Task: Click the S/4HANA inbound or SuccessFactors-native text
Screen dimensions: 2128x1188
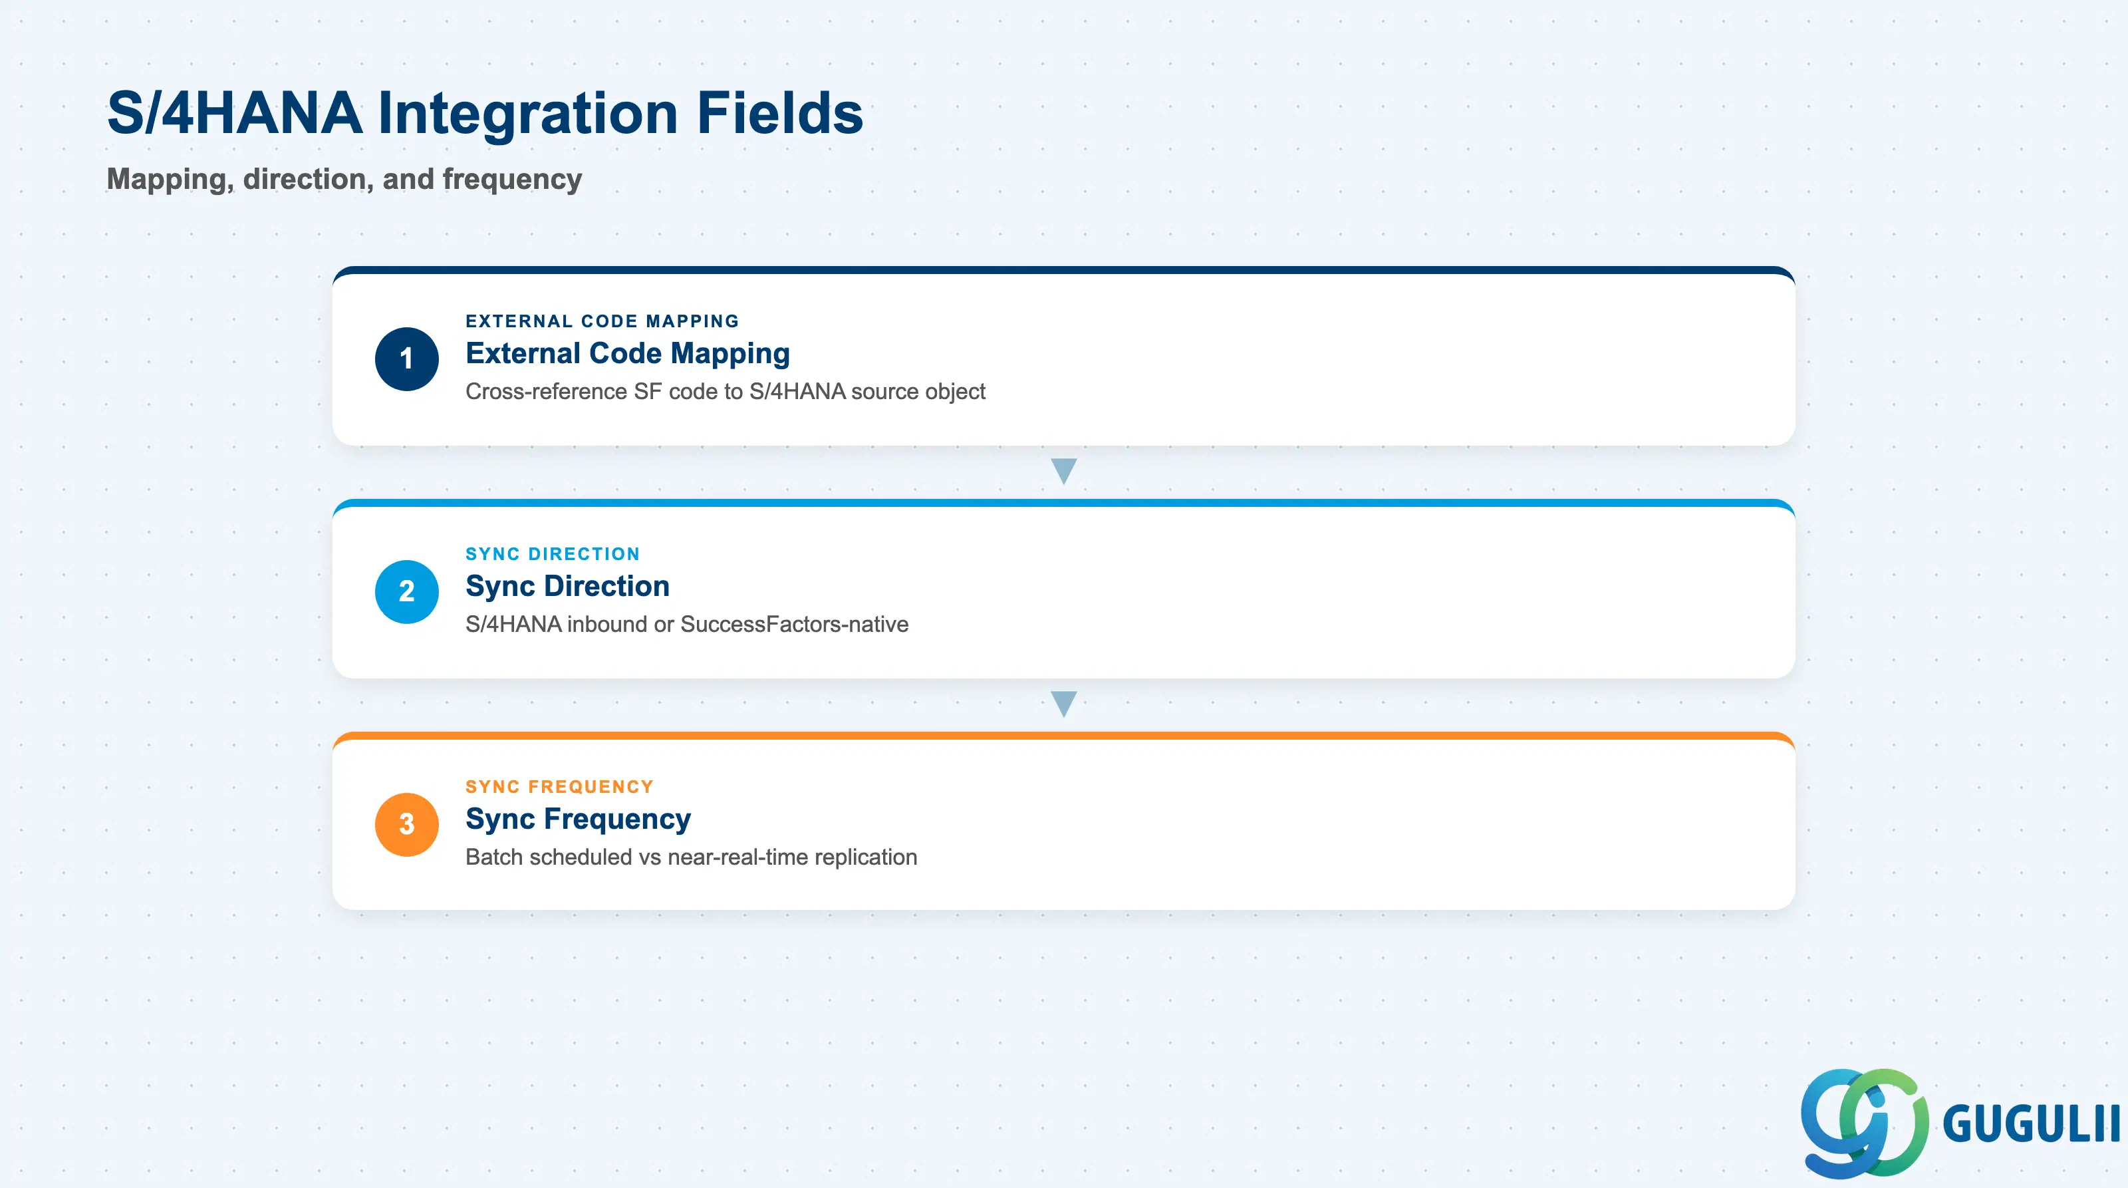Action: click(x=686, y=625)
